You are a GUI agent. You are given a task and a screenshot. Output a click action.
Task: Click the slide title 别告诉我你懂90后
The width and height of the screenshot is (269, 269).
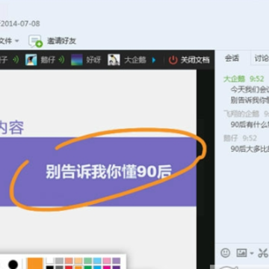tap(109, 172)
